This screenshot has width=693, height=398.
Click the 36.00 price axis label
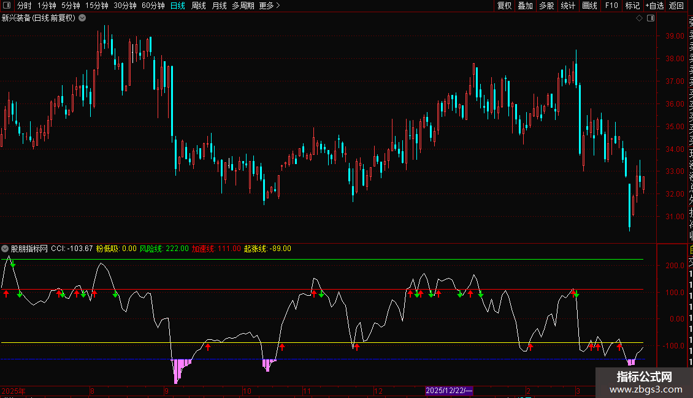pos(675,104)
